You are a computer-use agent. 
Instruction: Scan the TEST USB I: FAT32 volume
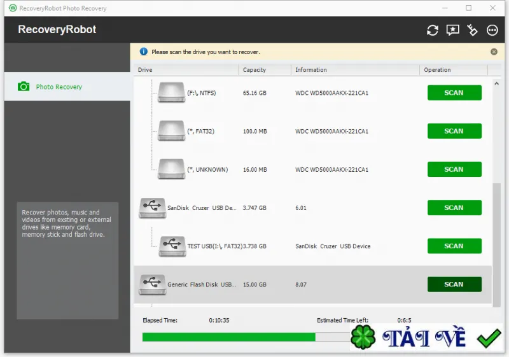454,246
